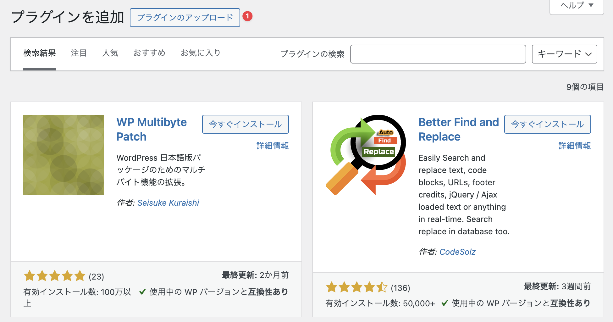Viewport: 613px width, 322px height.
Task: Open the ヘルプ help dropdown
Action: tap(577, 6)
